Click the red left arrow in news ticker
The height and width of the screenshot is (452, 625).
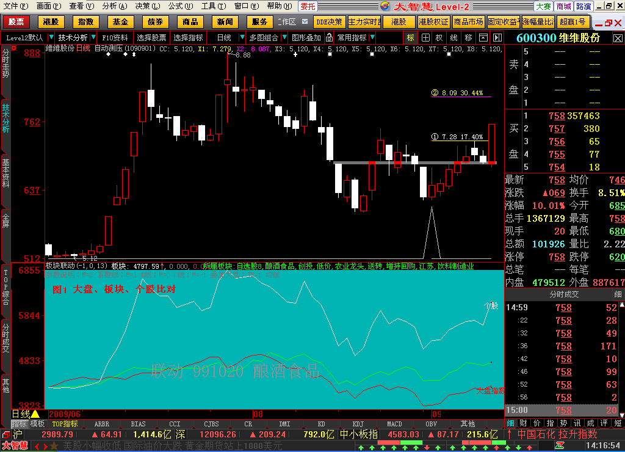click(x=37, y=447)
